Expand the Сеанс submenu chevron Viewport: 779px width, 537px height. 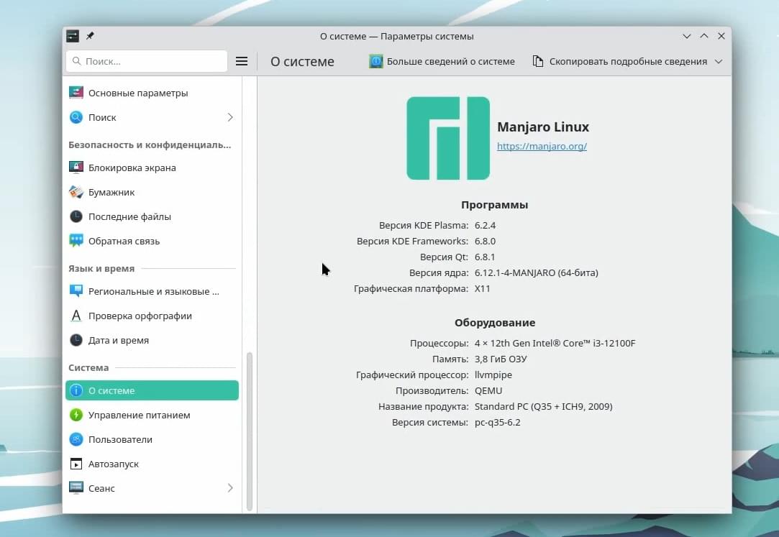(x=230, y=488)
